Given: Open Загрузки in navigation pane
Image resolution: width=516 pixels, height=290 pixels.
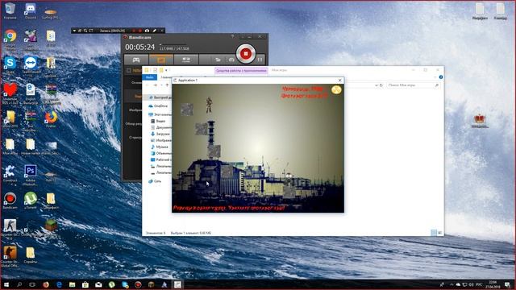Looking at the screenshot, I should 160,134.
